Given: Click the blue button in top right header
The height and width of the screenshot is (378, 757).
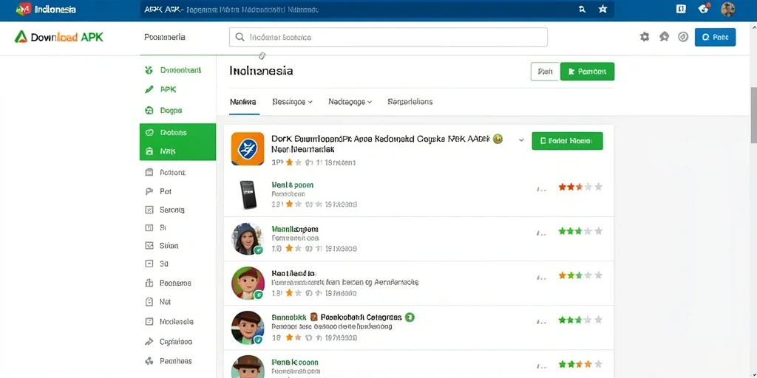Looking at the screenshot, I should coord(715,37).
